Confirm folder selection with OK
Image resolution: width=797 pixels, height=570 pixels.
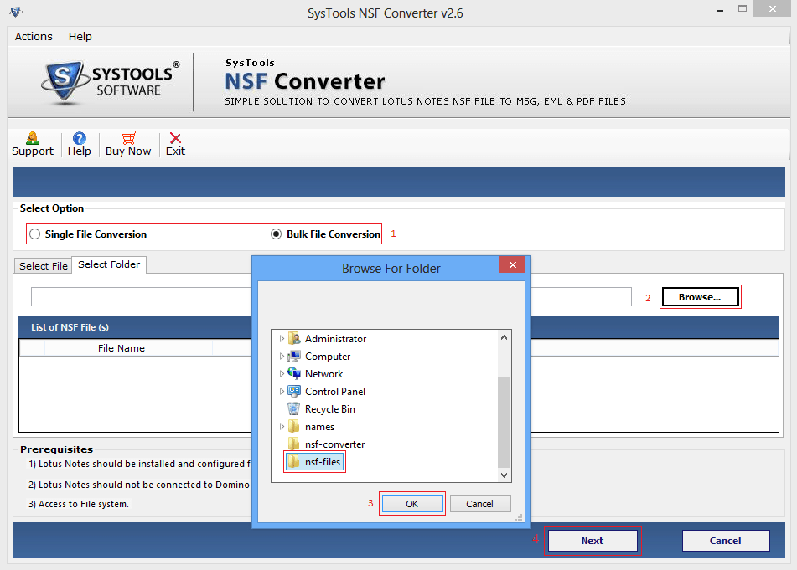[x=412, y=504]
